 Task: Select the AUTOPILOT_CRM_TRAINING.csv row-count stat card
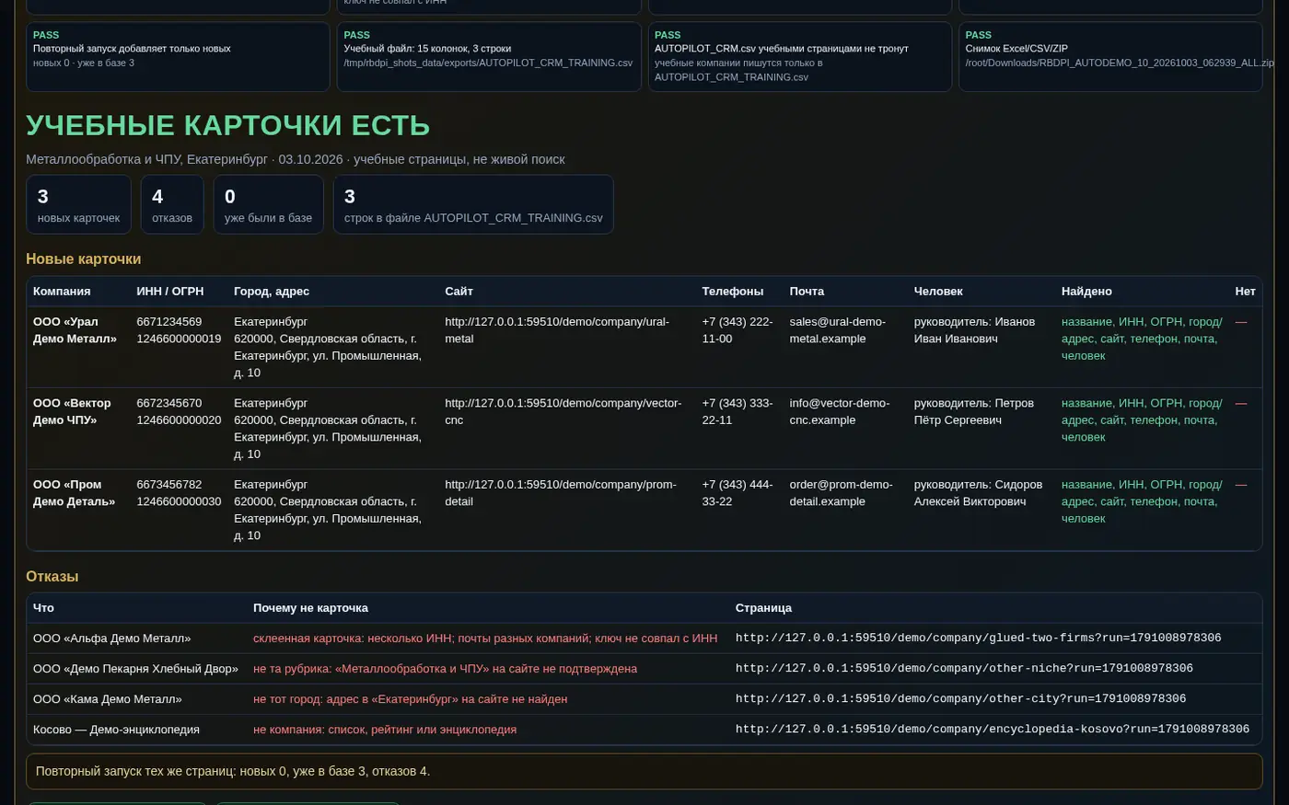[x=473, y=204]
